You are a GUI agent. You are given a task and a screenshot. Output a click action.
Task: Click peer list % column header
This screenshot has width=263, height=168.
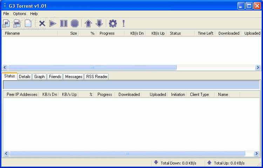coord(86,94)
